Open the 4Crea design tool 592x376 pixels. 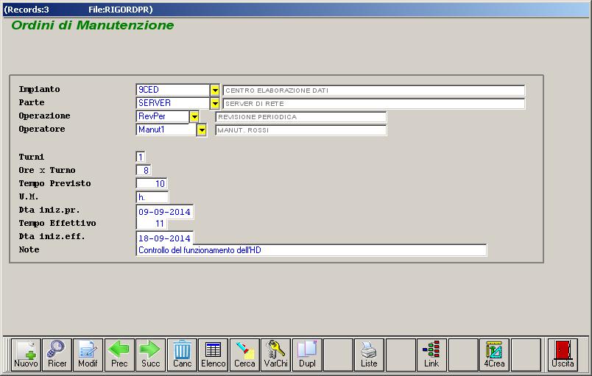[494, 355]
